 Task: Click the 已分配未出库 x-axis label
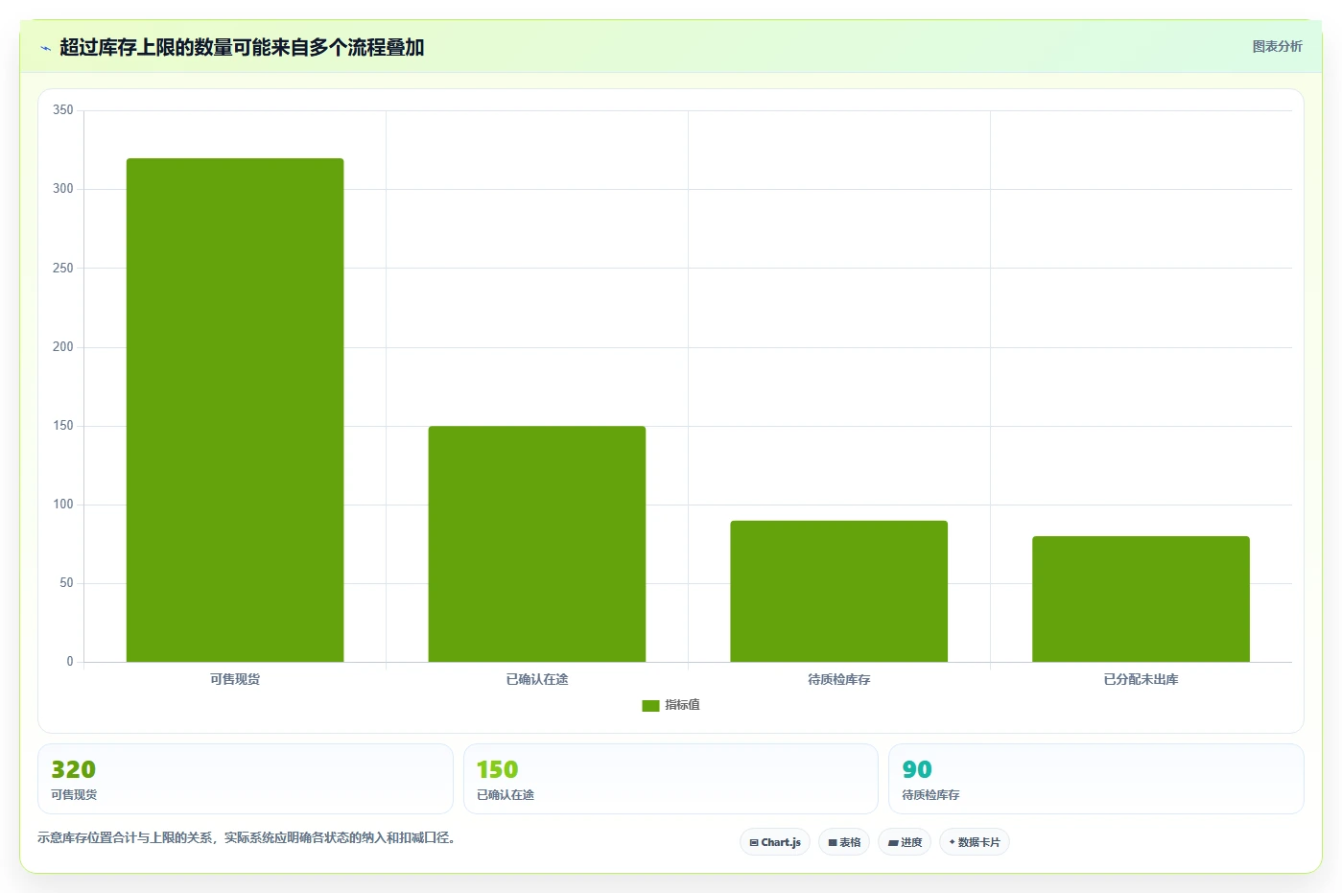(1141, 679)
